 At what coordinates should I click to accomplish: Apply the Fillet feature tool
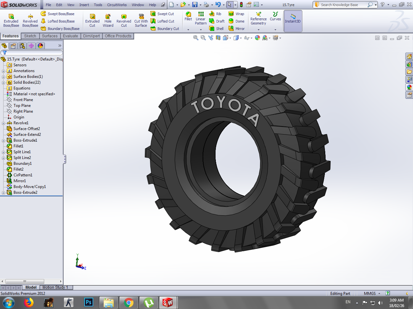pyautogui.click(x=188, y=16)
